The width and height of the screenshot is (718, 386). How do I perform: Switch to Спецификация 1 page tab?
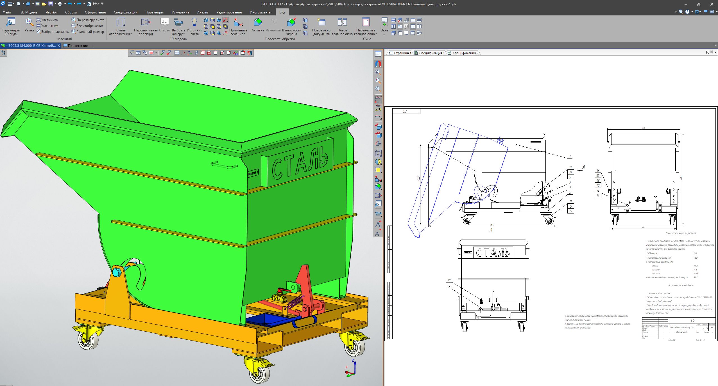[431, 53]
